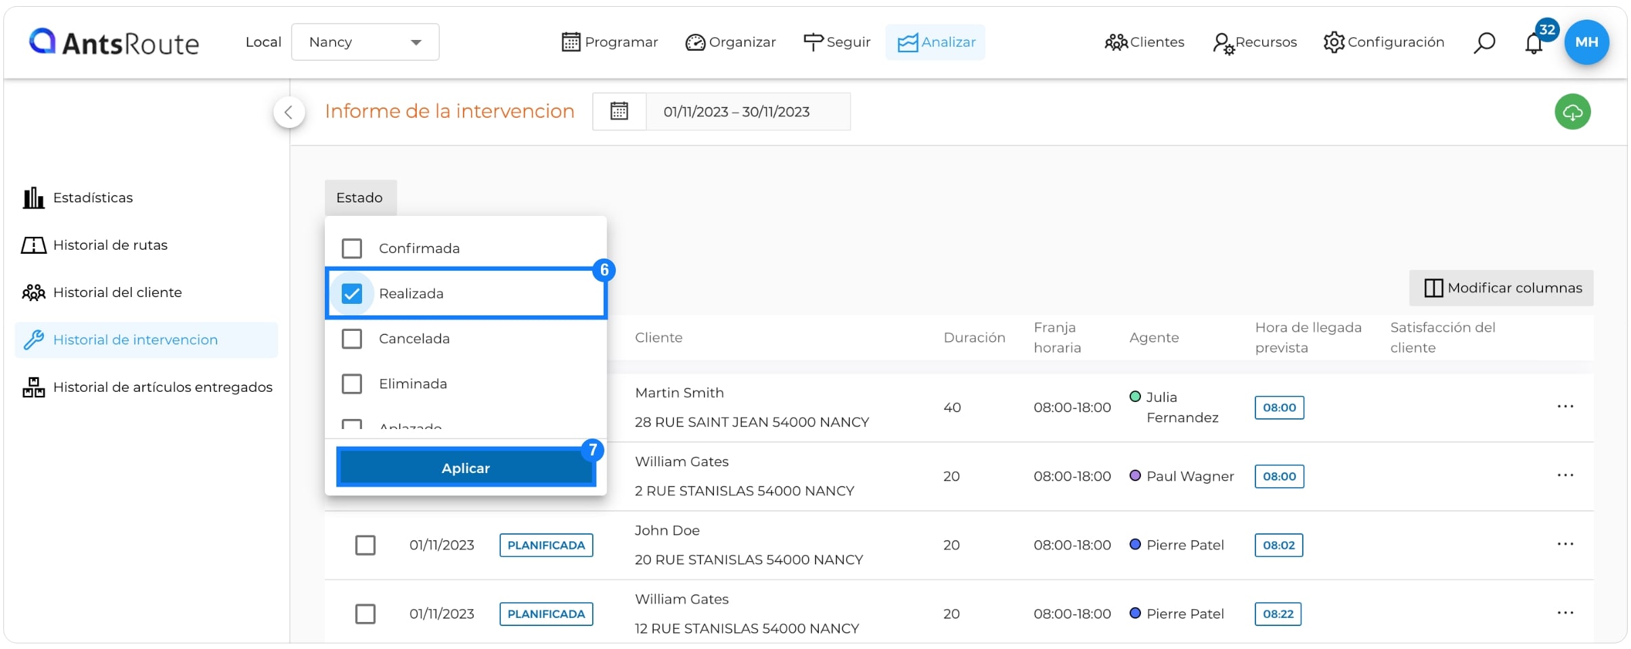Click the Historial del cliente people icon
1631x649 pixels.
(33, 292)
